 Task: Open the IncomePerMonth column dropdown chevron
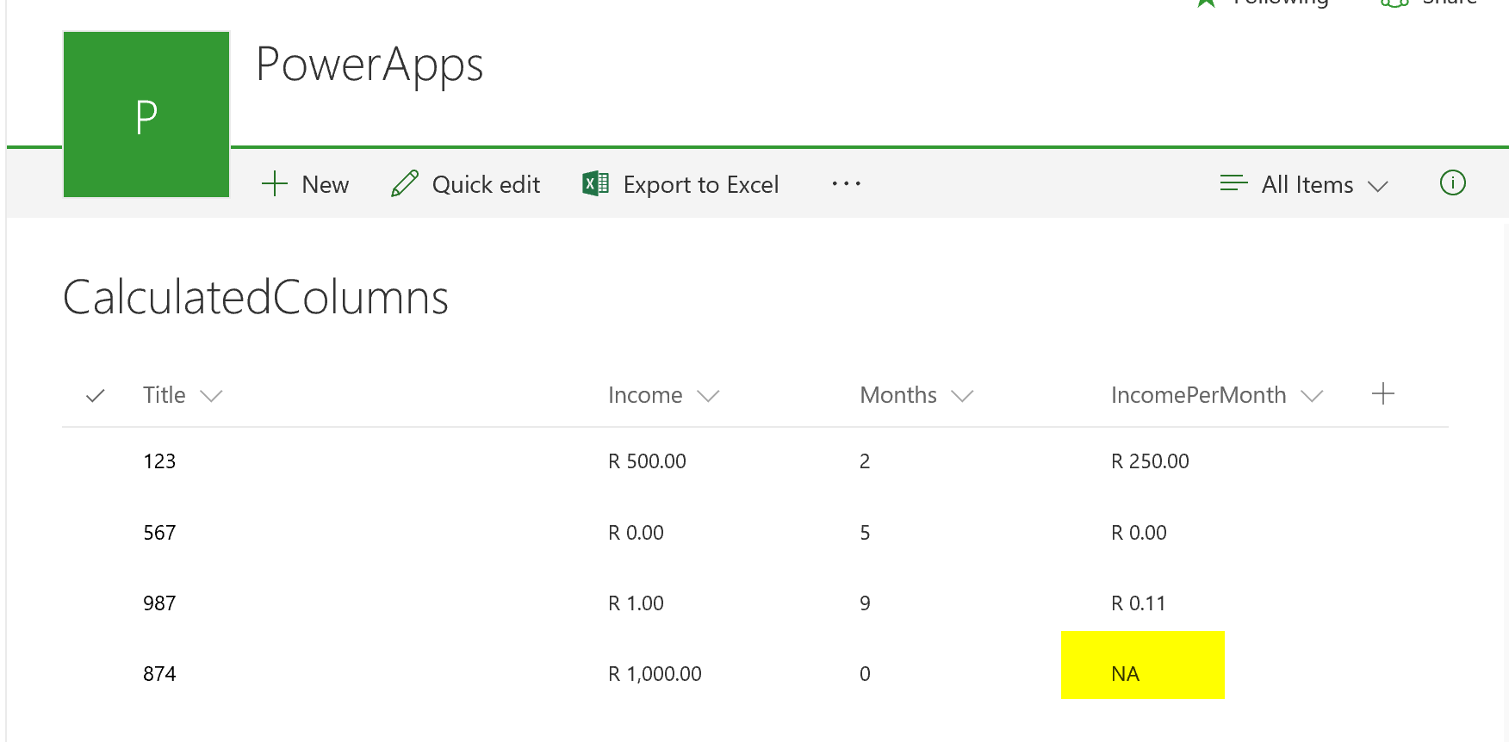click(x=1312, y=396)
